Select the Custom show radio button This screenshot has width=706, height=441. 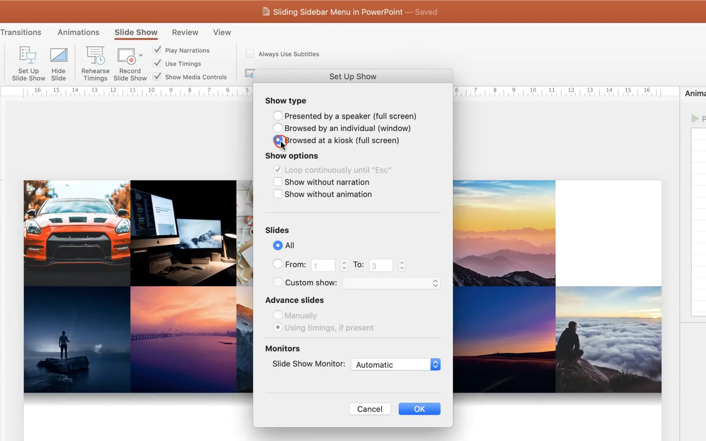(x=277, y=282)
